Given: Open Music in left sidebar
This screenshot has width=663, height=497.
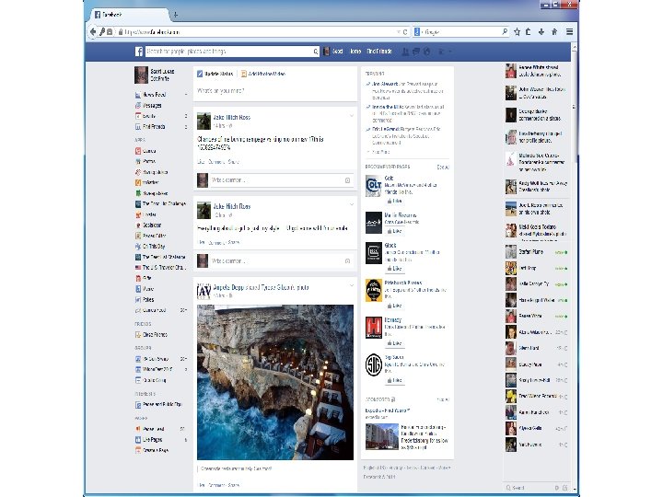Looking at the screenshot, I should coord(145,289).
